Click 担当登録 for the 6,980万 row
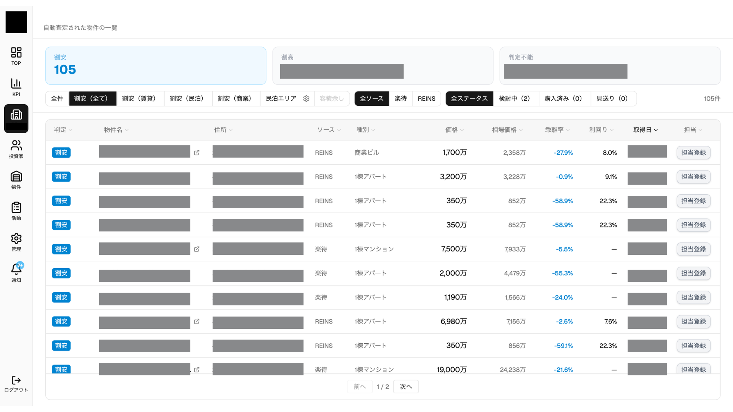This screenshot has height=412, width=733. point(694,322)
